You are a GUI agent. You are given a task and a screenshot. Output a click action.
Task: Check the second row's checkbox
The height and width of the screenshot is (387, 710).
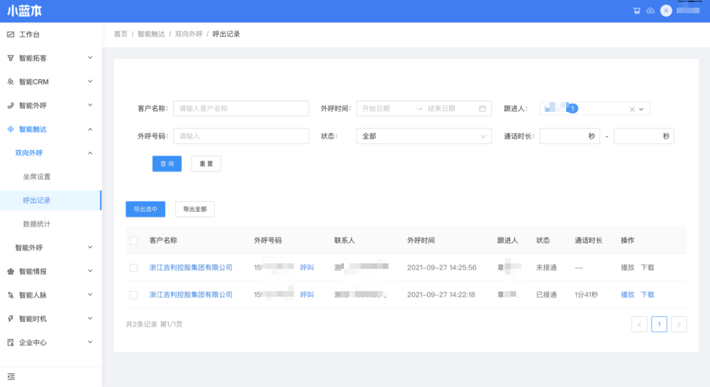coord(134,295)
